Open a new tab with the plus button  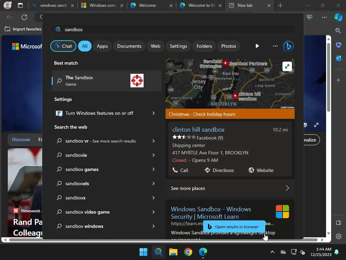point(280,5)
